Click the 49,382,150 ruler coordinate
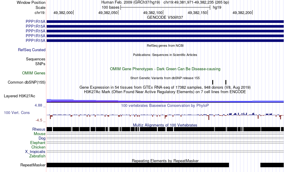 click(197, 12)
